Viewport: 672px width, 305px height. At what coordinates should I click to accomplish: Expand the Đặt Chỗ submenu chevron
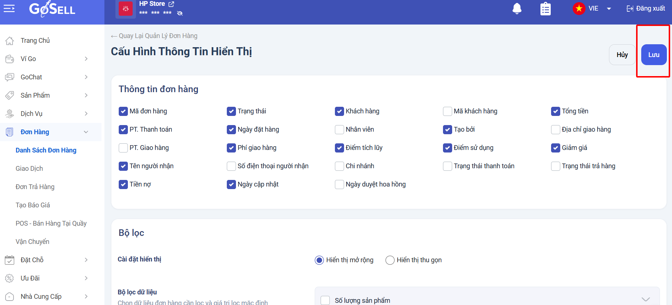pyautogui.click(x=86, y=260)
